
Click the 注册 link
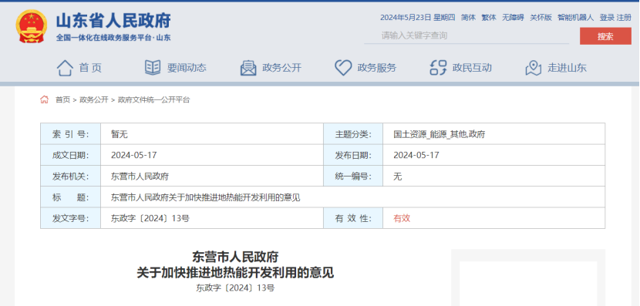(x=624, y=18)
